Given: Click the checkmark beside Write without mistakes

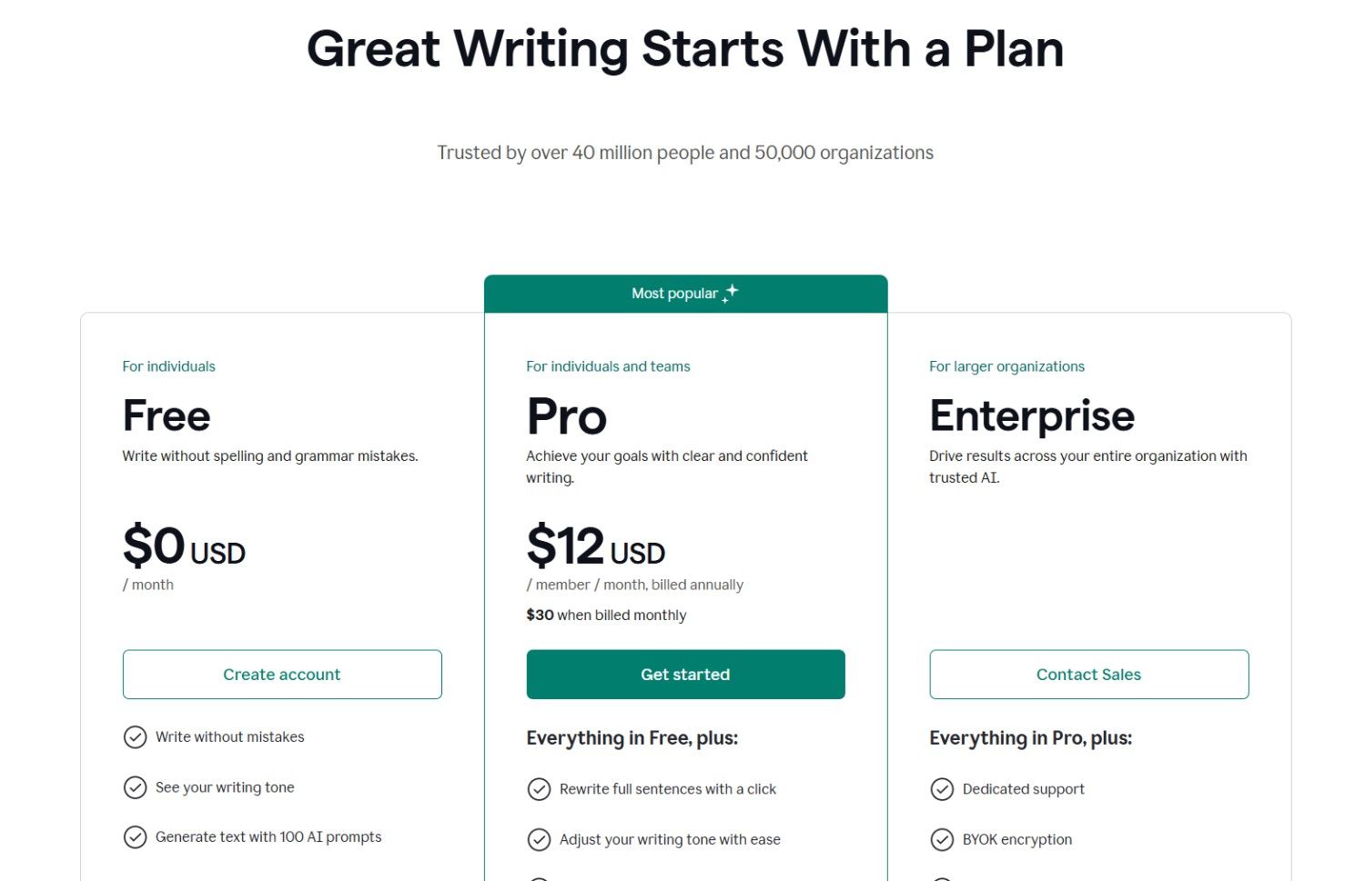Looking at the screenshot, I should 136,737.
